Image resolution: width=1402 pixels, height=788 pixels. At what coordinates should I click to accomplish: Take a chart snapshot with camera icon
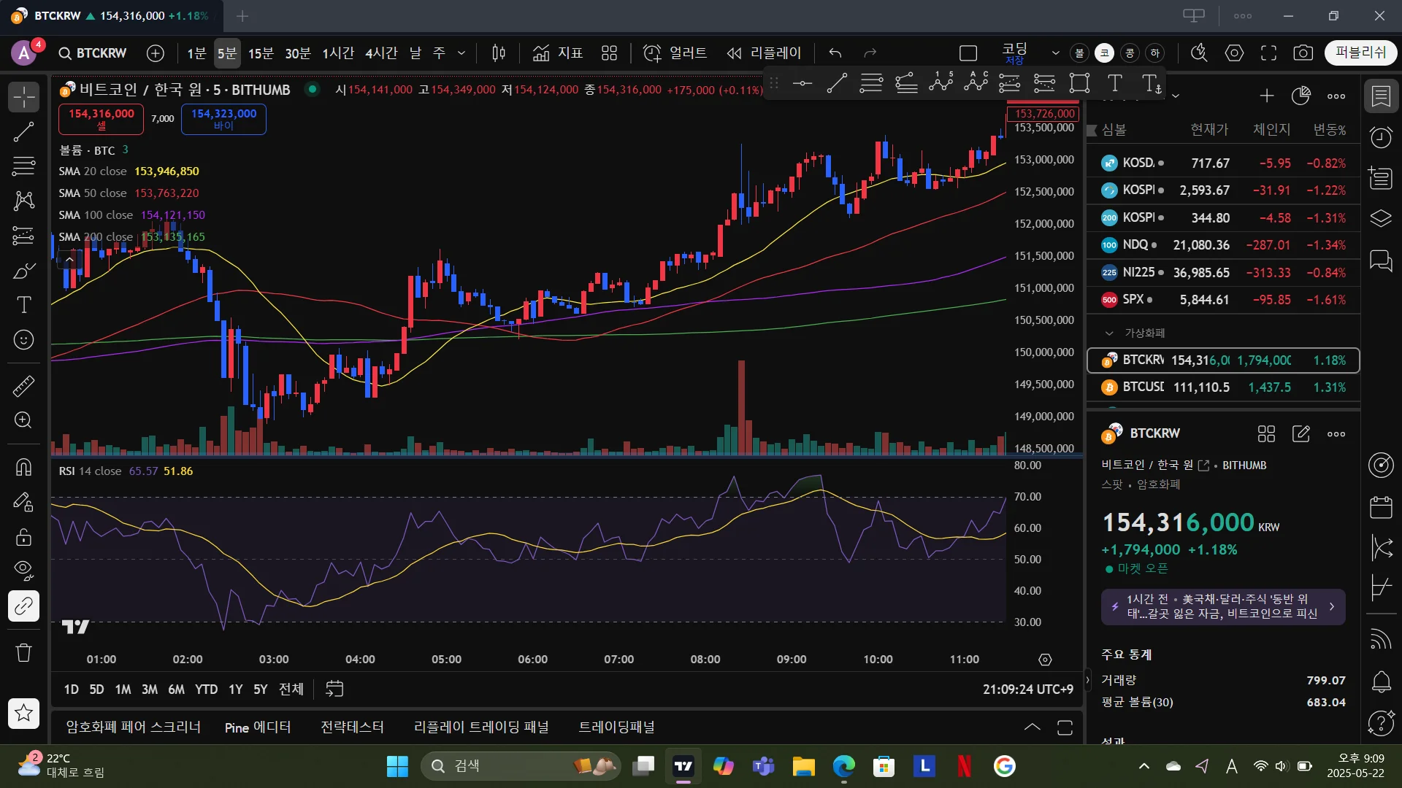[x=1303, y=53]
